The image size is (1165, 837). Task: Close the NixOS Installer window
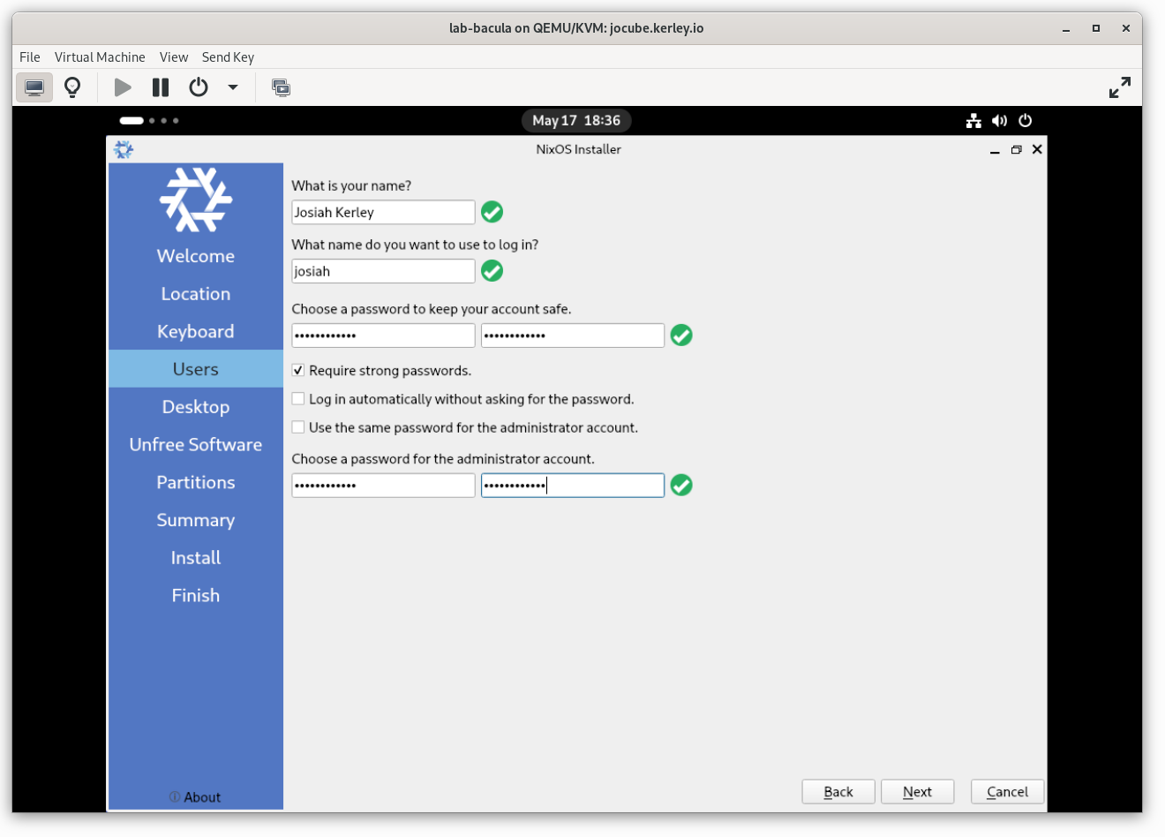pos(1037,149)
